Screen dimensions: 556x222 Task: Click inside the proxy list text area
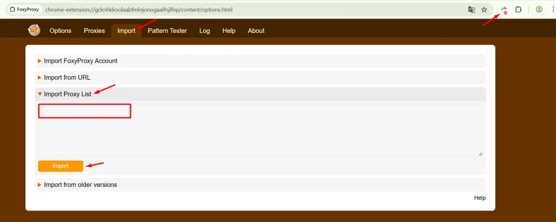point(260,130)
